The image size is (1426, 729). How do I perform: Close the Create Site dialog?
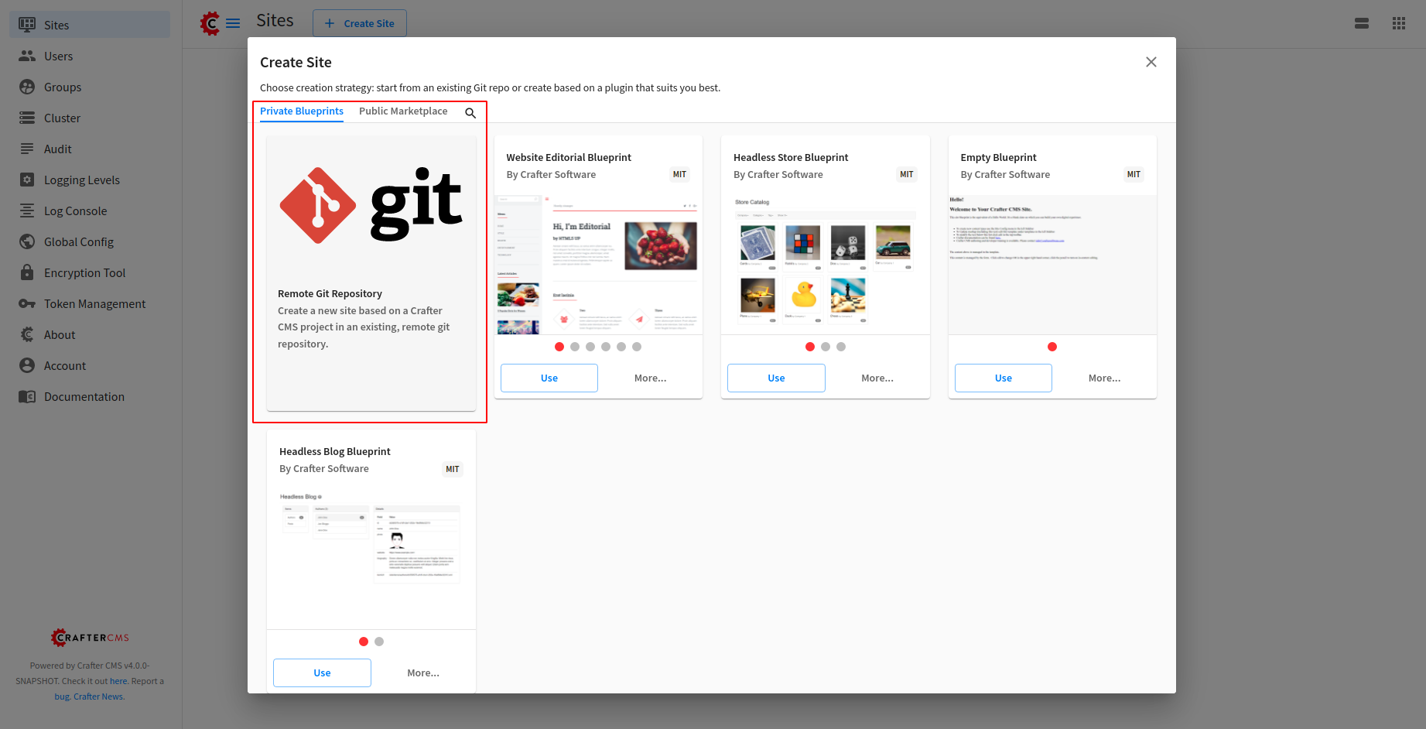(1151, 62)
